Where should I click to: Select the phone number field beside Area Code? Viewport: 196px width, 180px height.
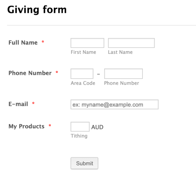(x=123, y=74)
